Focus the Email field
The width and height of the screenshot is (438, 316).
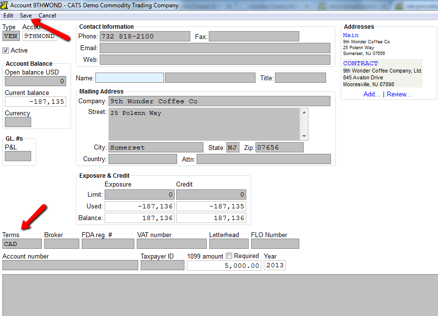coord(215,48)
